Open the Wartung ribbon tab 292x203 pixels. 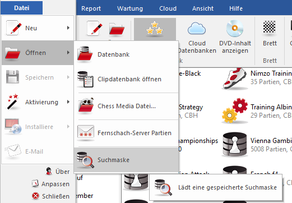(130, 8)
